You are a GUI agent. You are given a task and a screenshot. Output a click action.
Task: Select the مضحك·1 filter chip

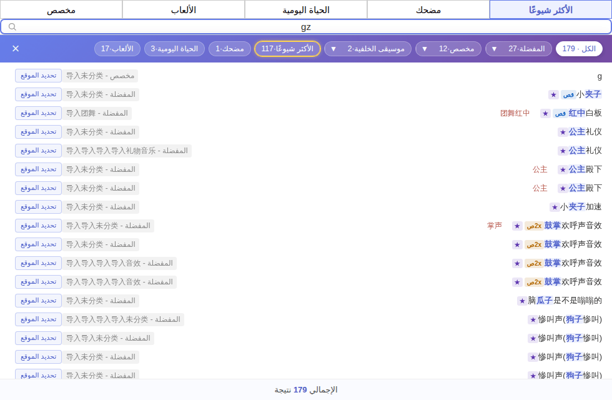[230, 49]
